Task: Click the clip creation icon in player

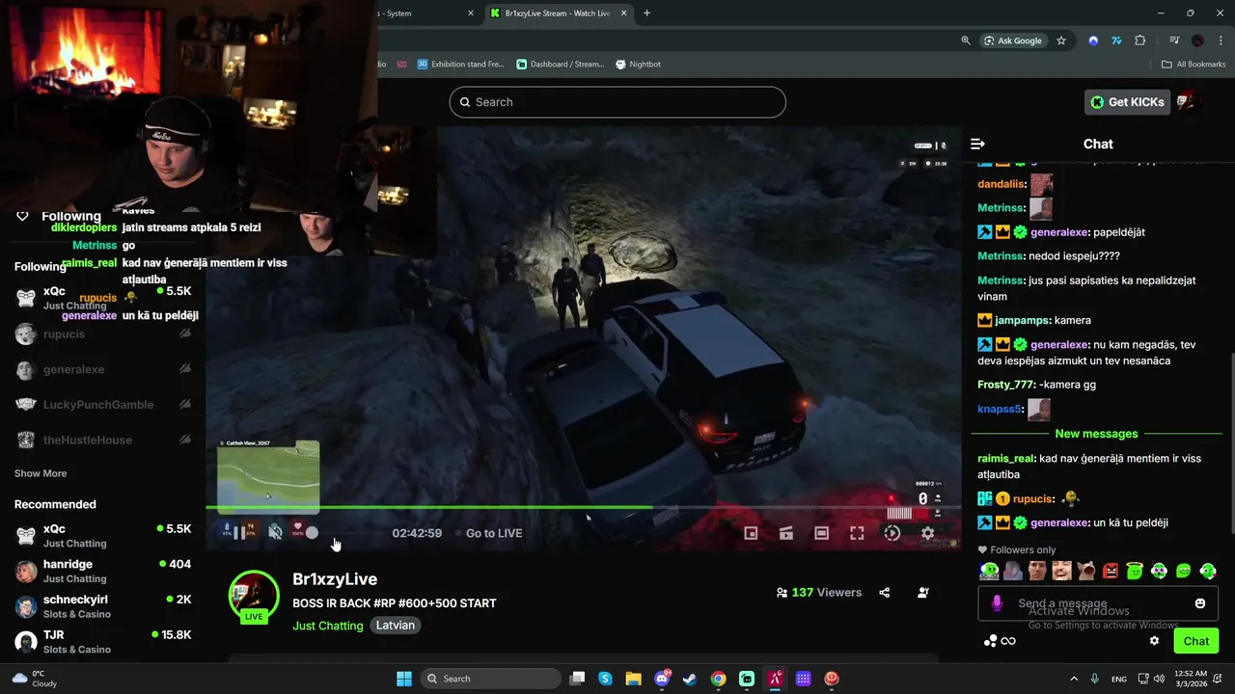Action: [786, 533]
